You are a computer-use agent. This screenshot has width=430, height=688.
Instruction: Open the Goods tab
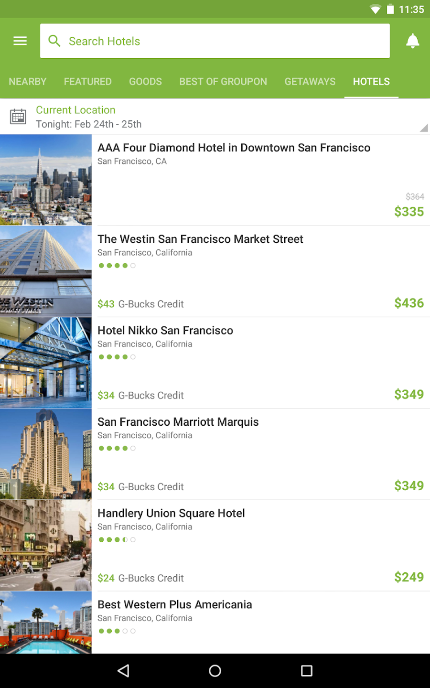pyautogui.click(x=145, y=82)
